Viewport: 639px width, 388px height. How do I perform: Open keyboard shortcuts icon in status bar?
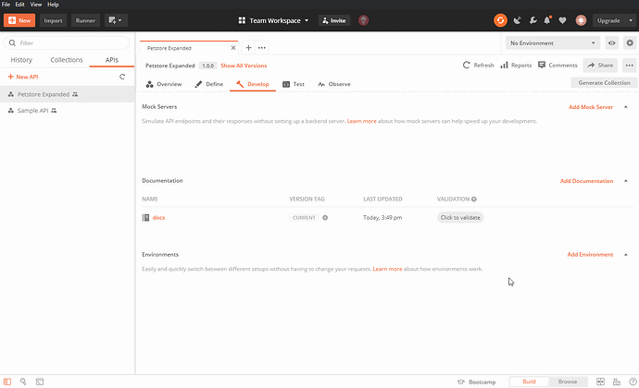(x=617, y=382)
